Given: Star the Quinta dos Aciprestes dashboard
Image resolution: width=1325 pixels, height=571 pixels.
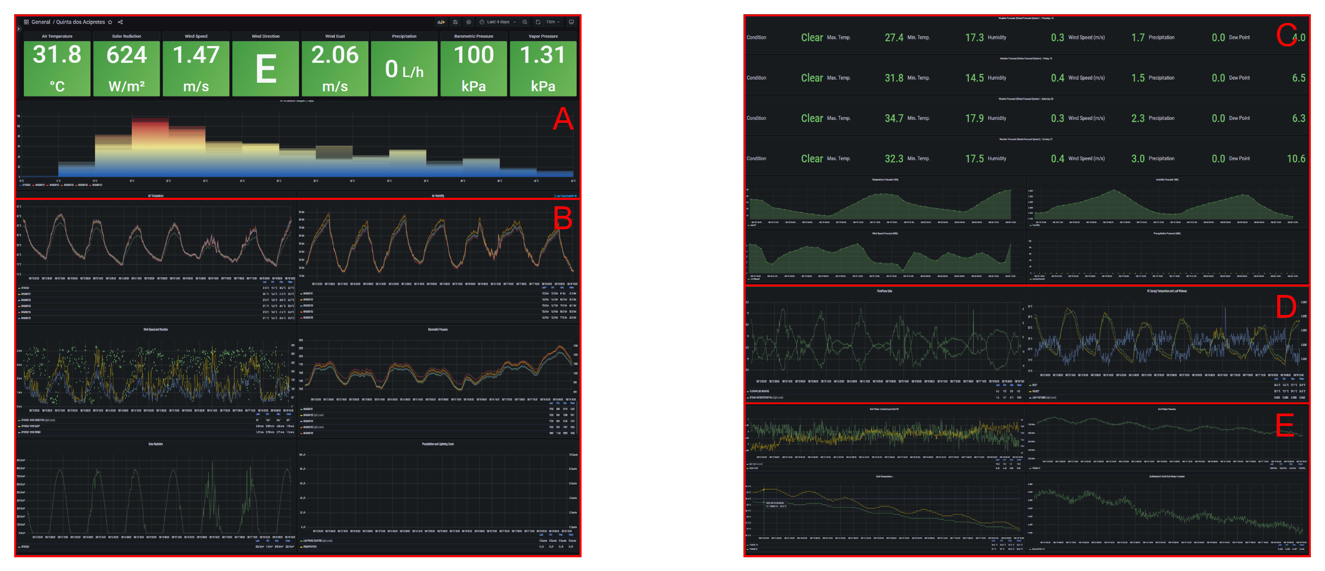Looking at the screenshot, I should [110, 22].
